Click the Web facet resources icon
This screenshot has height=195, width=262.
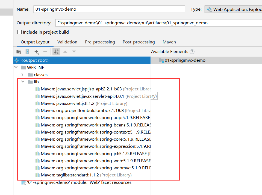[24, 183]
